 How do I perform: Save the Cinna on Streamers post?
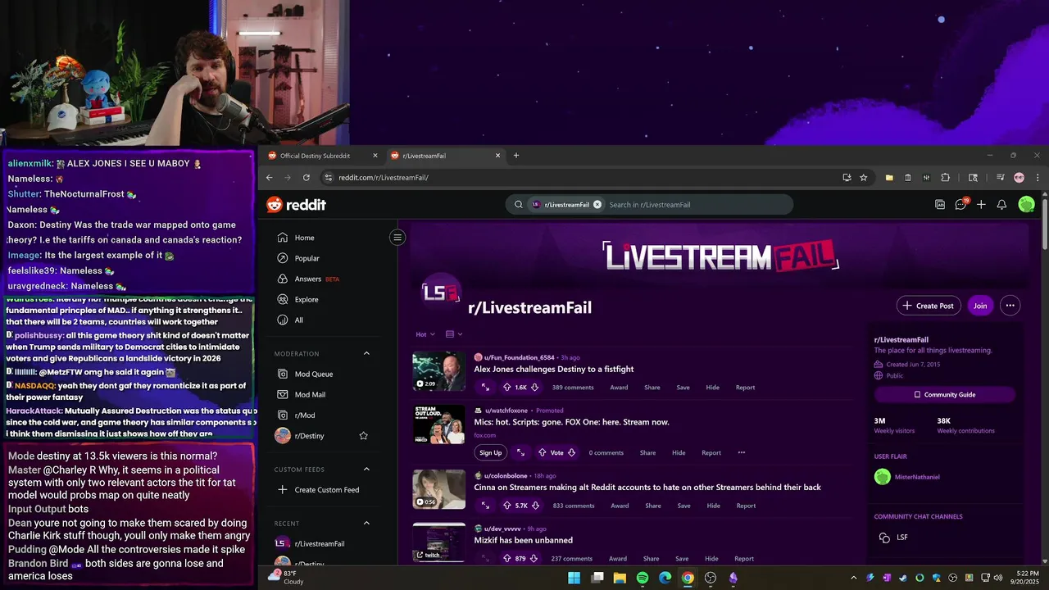tap(683, 506)
